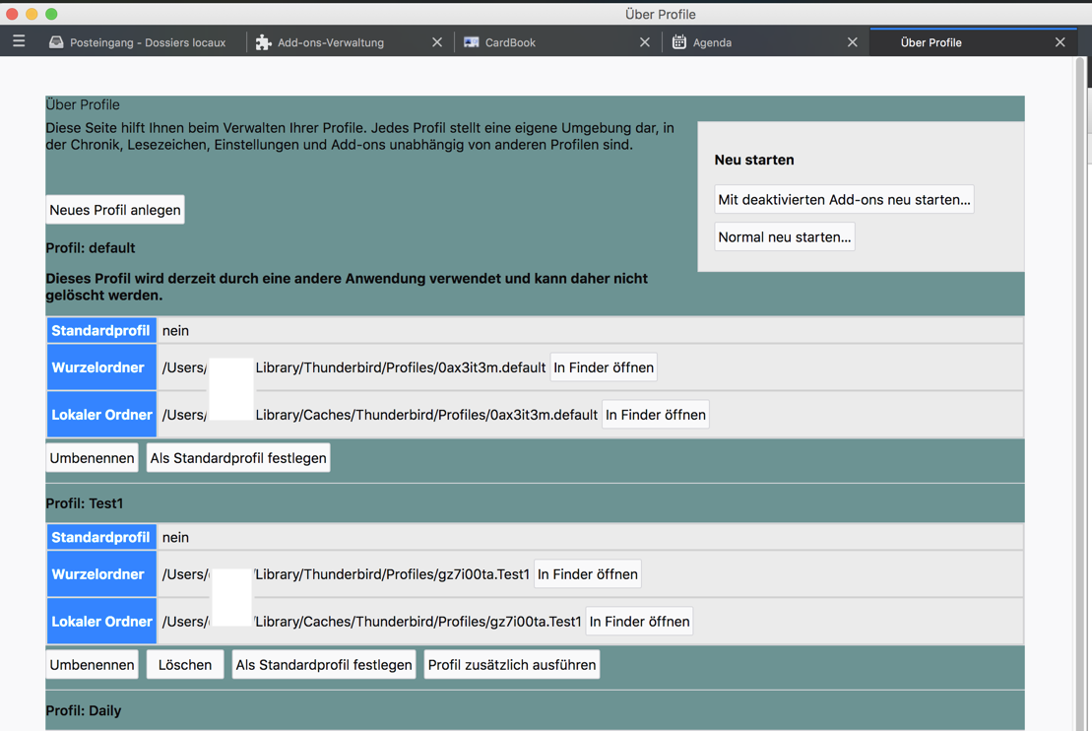Open default profile Lokaler Ordner in Finder

click(x=655, y=415)
